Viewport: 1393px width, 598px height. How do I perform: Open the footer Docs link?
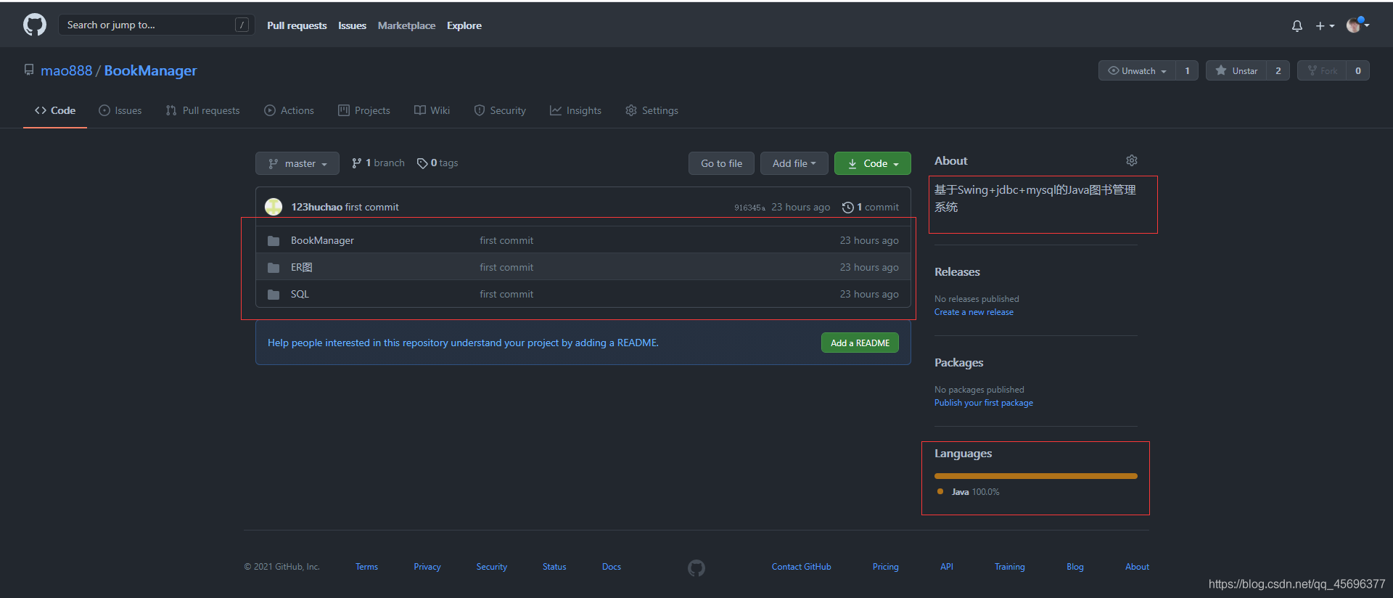(x=612, y=567)
